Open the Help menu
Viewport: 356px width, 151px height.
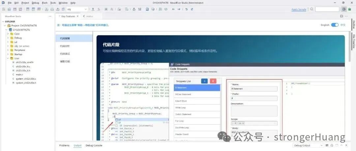click(73, 3)
